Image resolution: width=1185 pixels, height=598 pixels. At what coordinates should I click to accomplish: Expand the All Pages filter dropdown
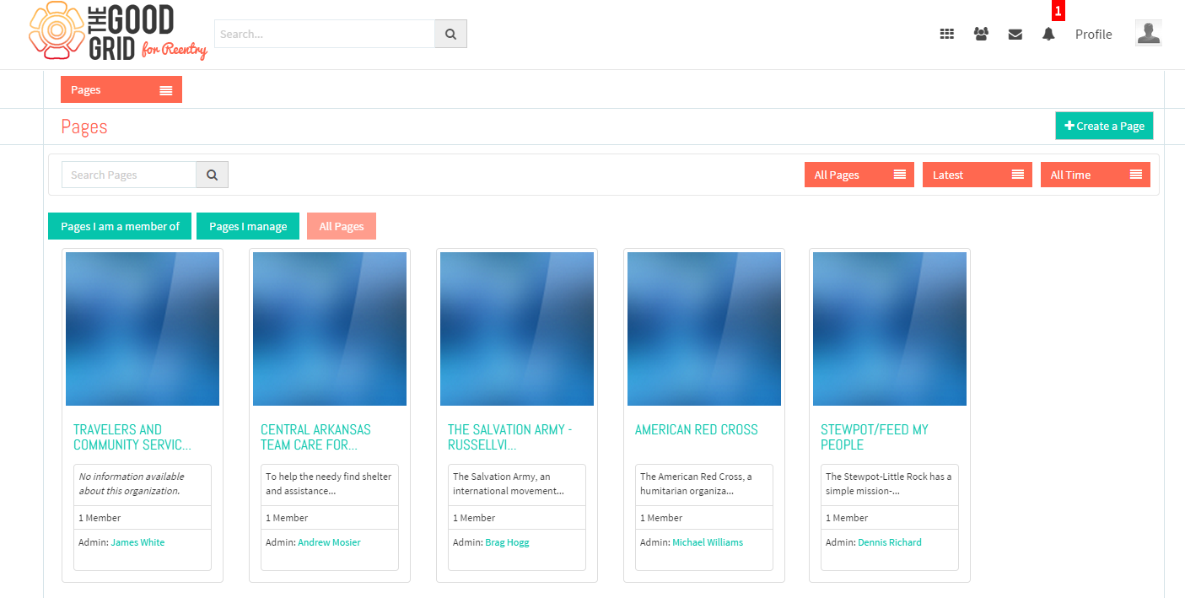859,175
